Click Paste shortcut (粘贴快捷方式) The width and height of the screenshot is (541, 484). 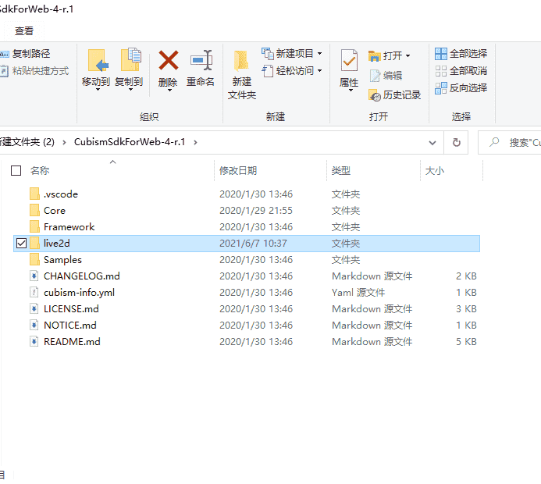[x=34, y=71]
